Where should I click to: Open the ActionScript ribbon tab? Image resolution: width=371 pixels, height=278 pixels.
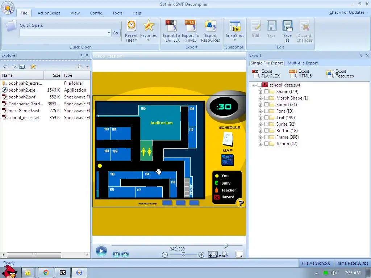[x=49, y=13]
